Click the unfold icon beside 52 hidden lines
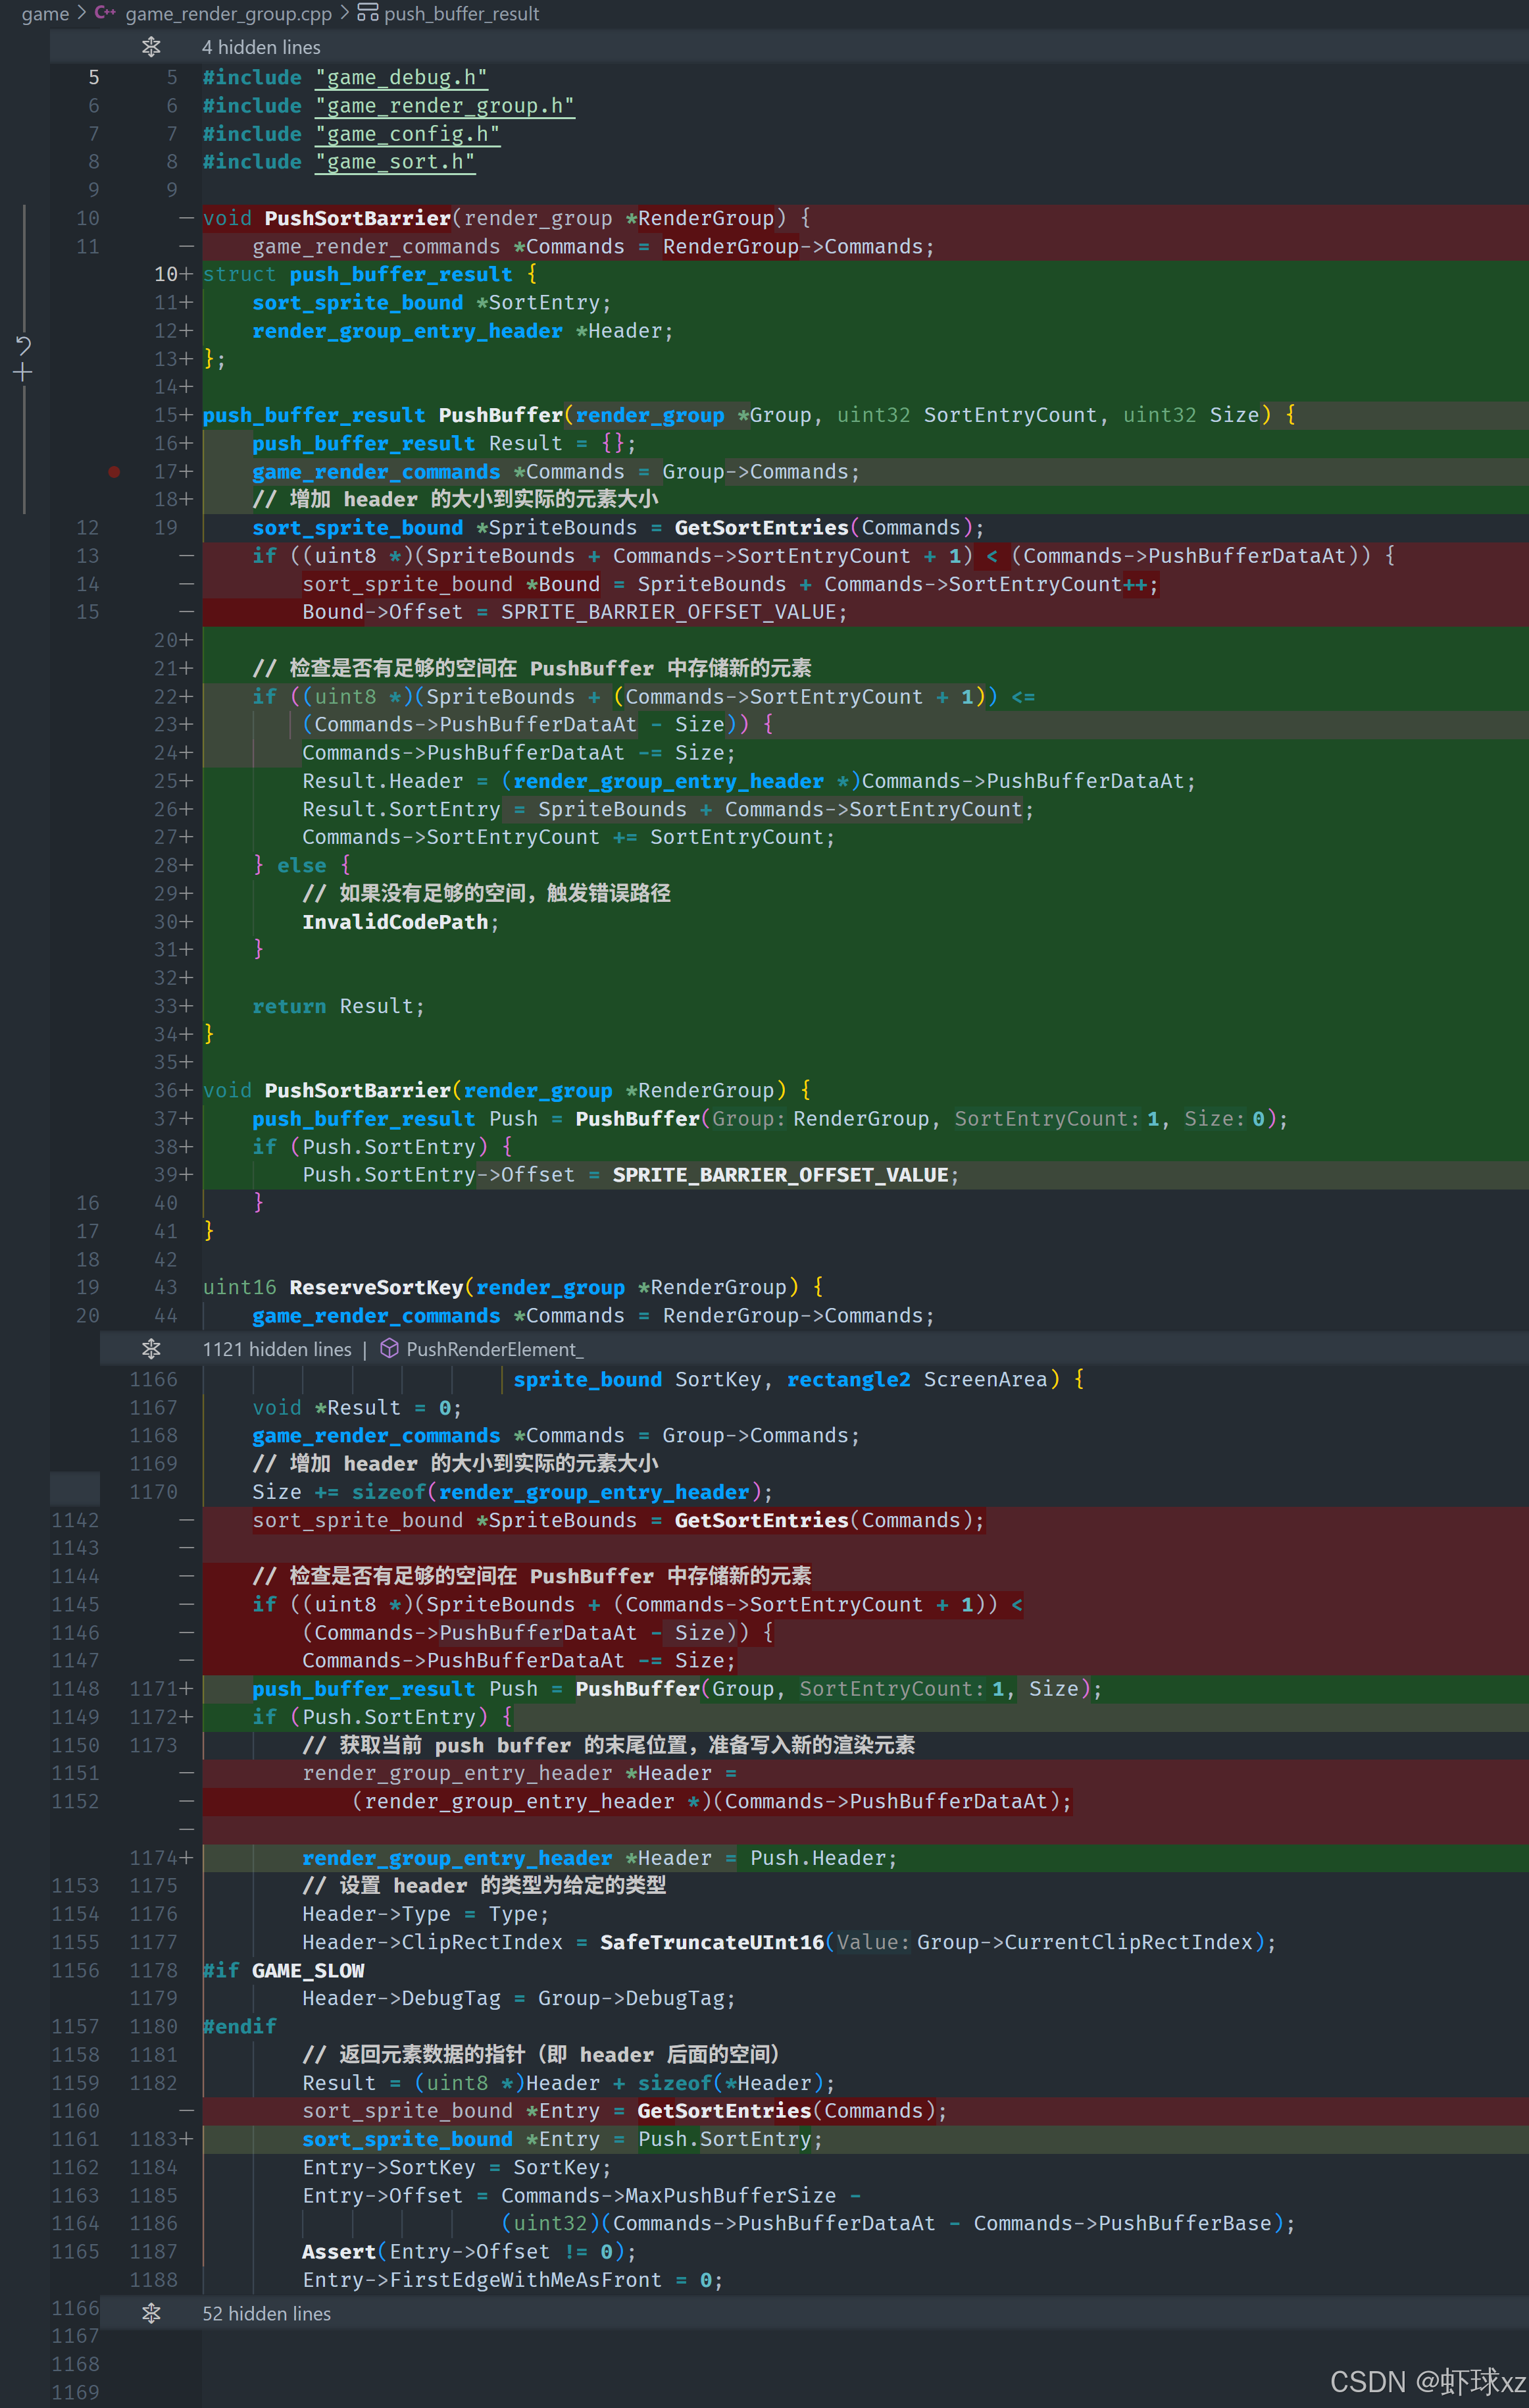Screen dimensions: 1529x2408 click(151, 2313)
